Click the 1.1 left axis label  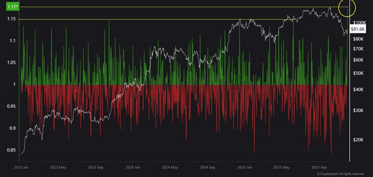[13, 41]
